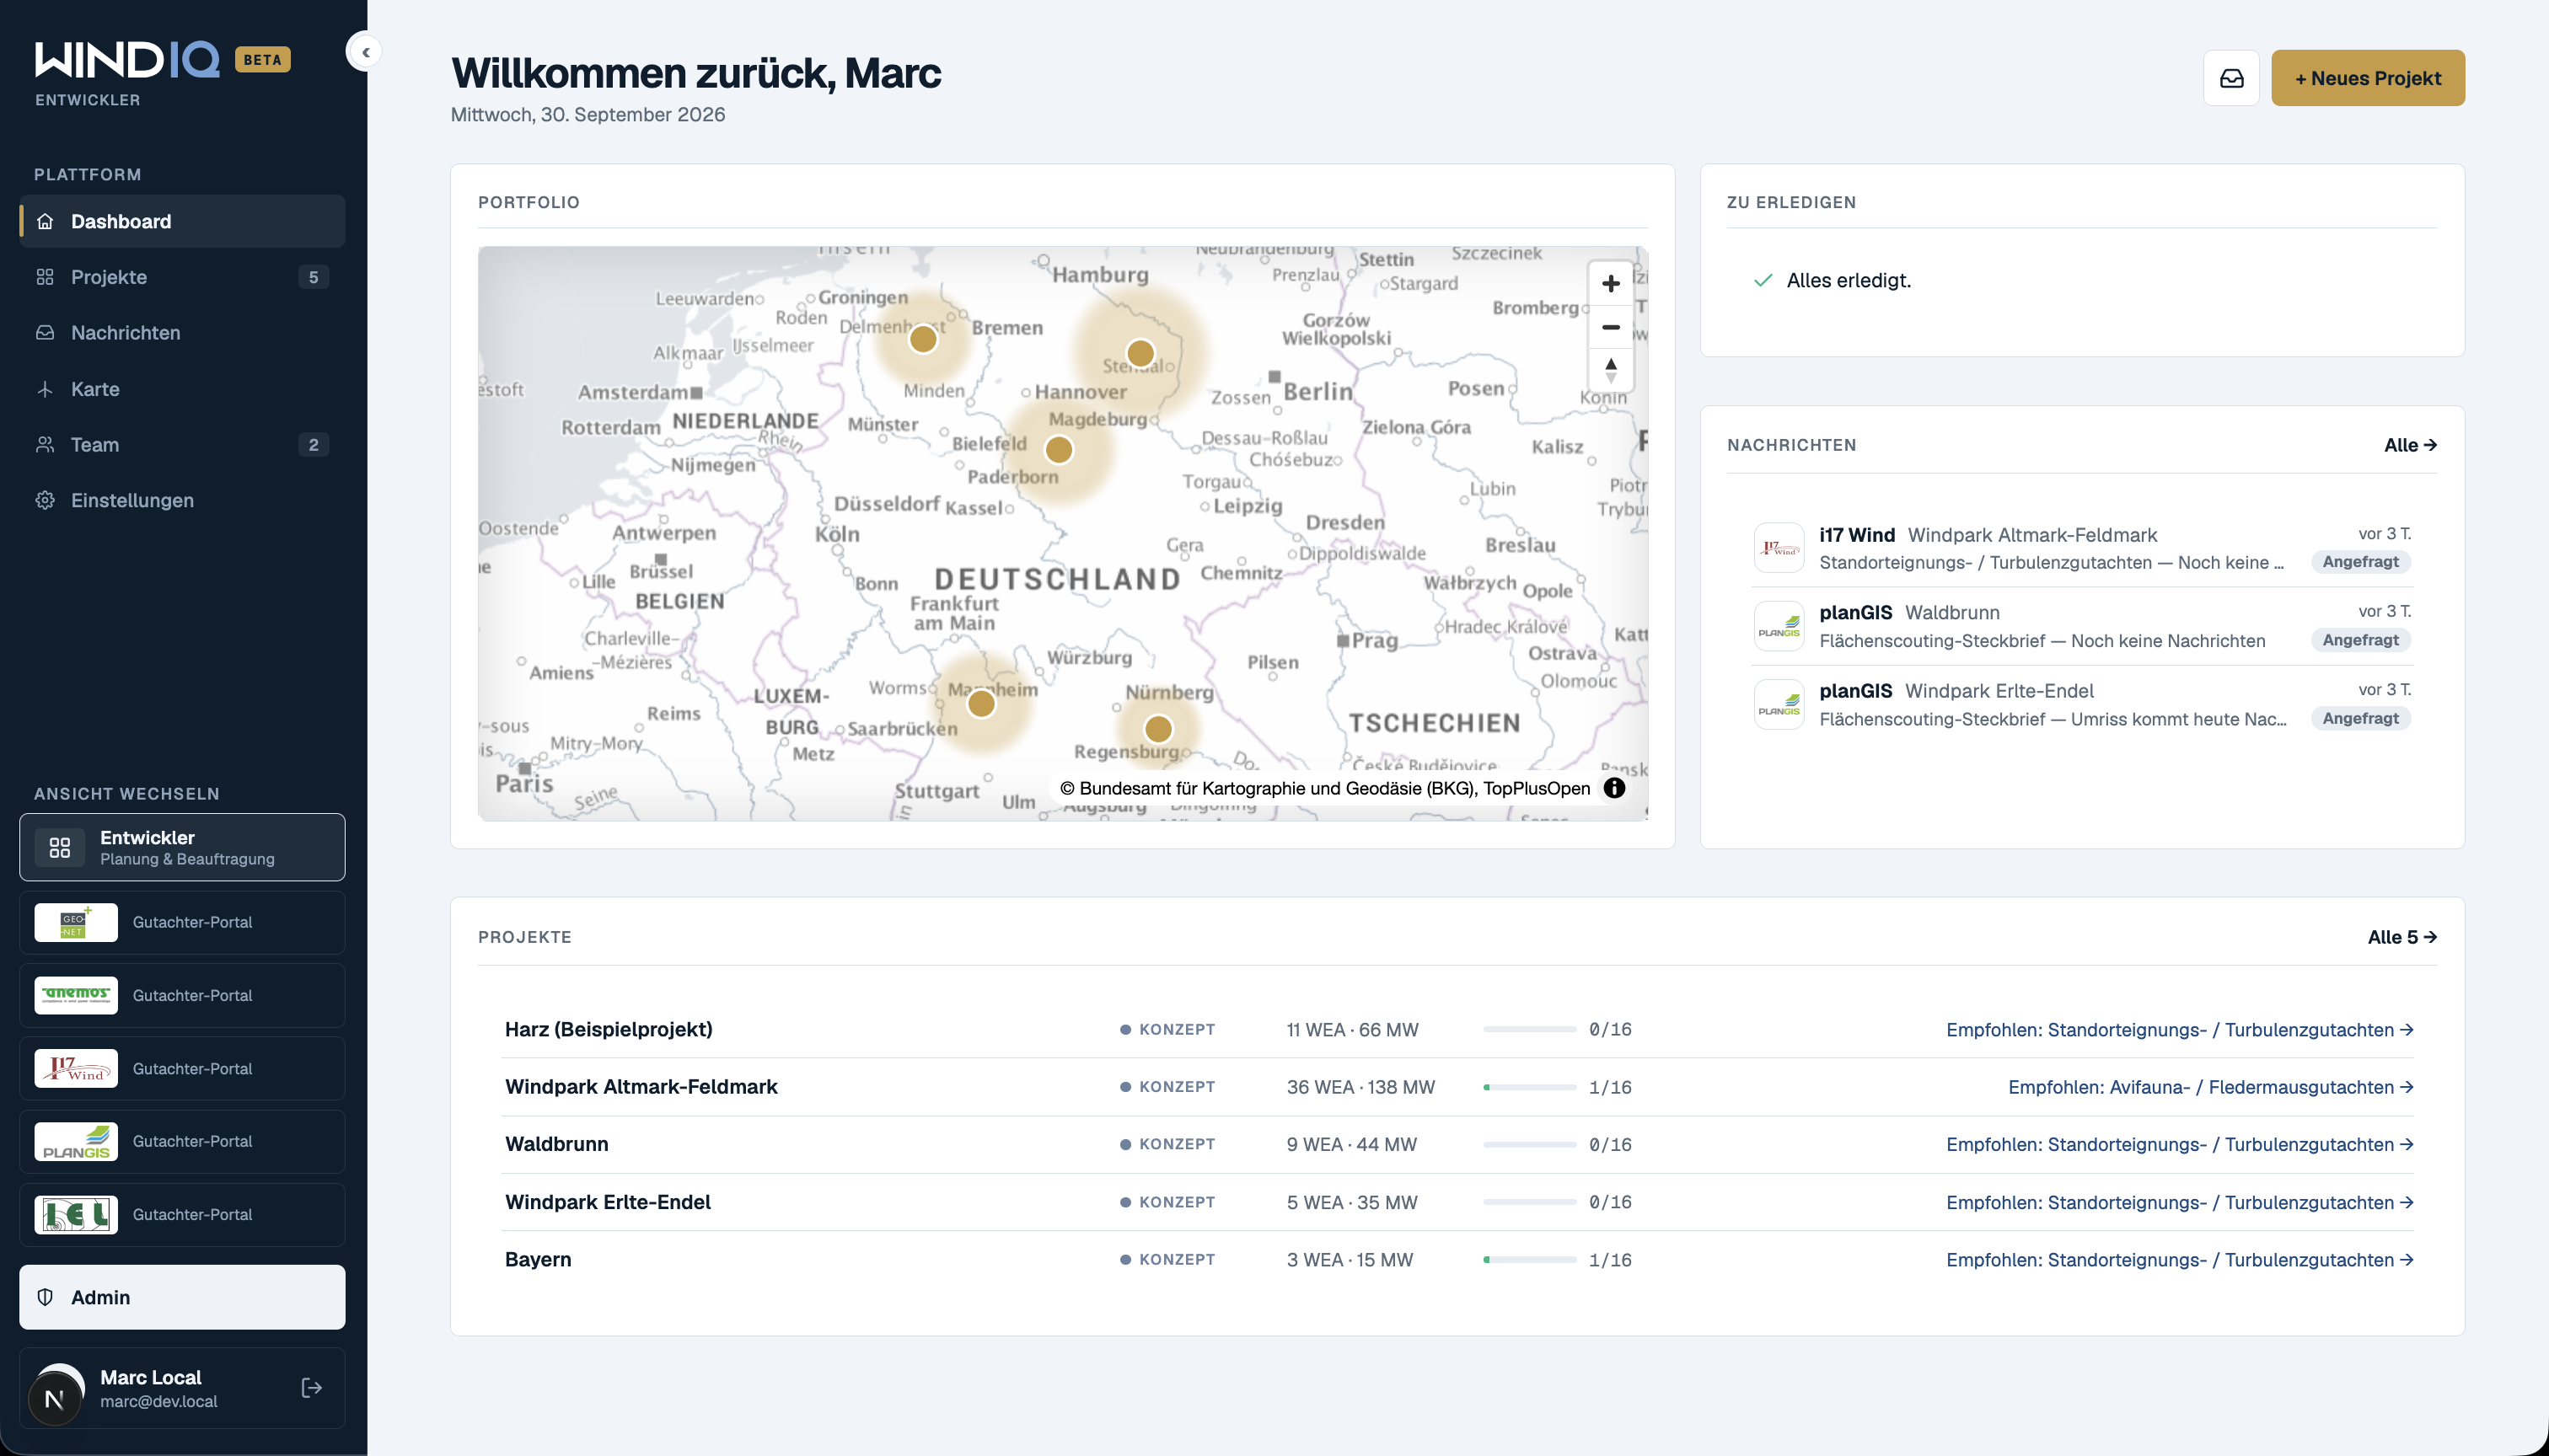Show all messages via Alle link

(2409, 445)
